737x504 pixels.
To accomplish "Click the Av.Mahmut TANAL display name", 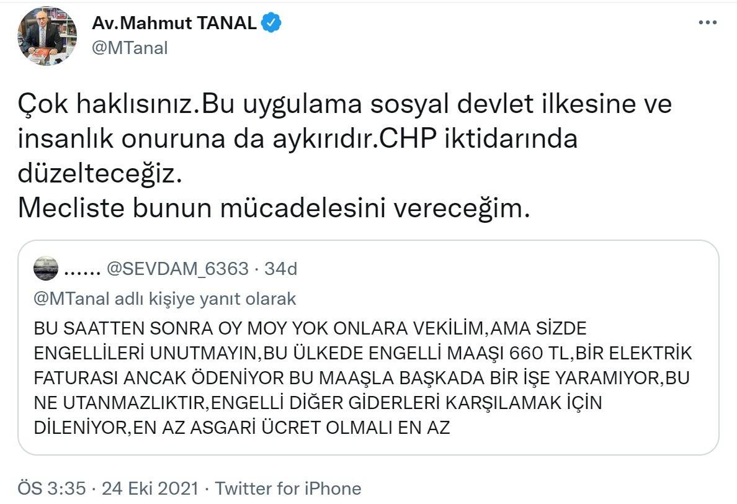I will 174,24.
